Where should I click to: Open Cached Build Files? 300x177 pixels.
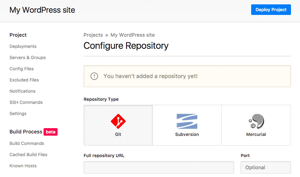point(28,155)
